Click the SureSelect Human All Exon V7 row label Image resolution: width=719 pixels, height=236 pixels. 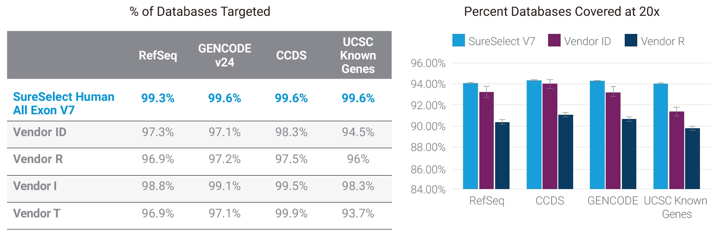coord(64,103)
